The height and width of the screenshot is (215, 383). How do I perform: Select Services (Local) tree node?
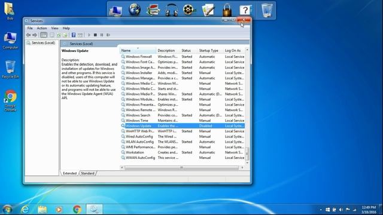tap(41, 43)
